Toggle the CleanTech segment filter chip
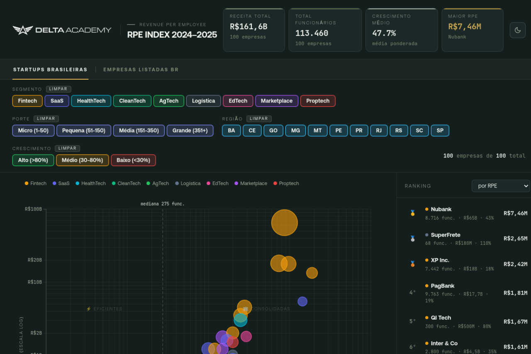 (132, 101)
